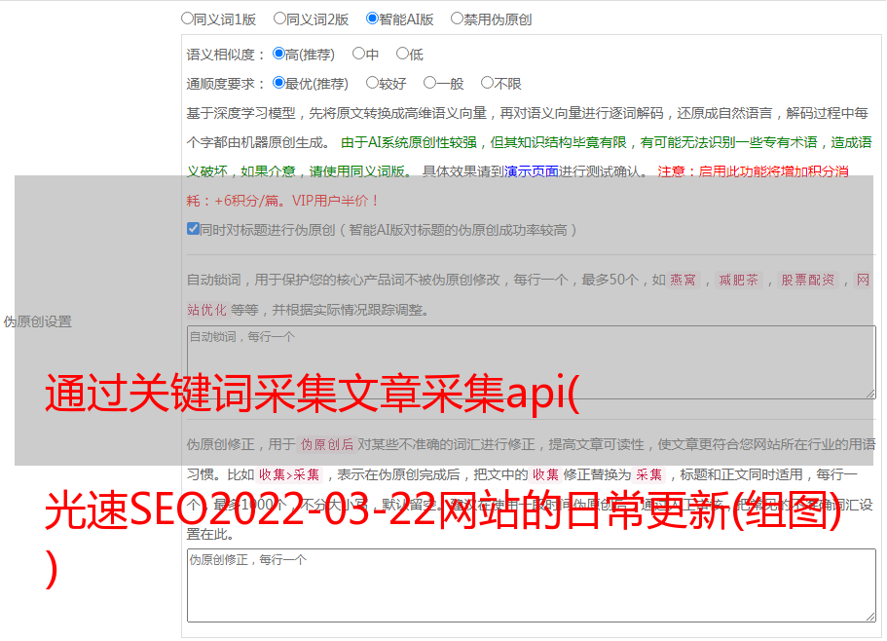This screenshot has width=887, height=641.
Task: Click the red notice +6积分/篇。VIP用户半价！
Action: point(296,201)
